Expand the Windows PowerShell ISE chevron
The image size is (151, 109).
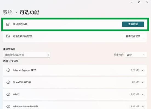[143, 107]
